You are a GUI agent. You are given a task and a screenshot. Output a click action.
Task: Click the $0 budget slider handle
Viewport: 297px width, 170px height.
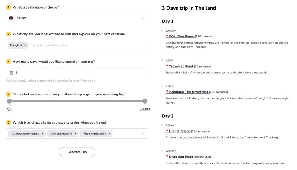point(9,101)
